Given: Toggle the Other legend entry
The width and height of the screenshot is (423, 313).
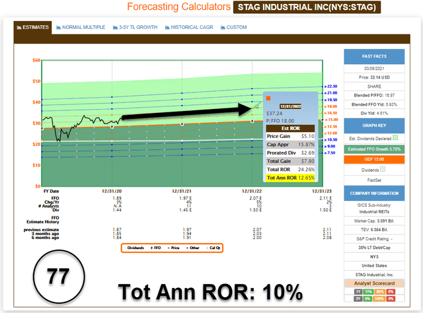Looking at the screenshot, I should [192, 248].
